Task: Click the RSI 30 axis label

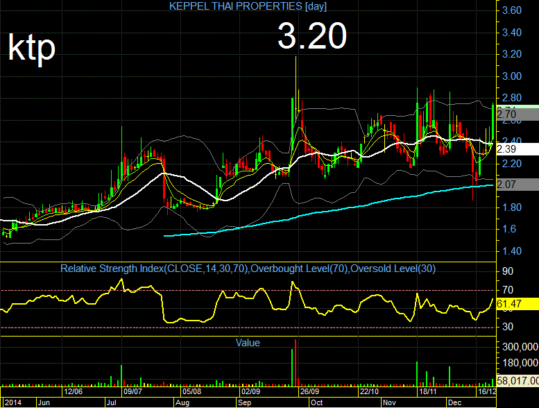Action: pos(508,327)
